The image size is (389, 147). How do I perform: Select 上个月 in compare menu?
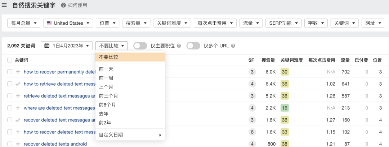pyautogui.click(x=130, y=87)
